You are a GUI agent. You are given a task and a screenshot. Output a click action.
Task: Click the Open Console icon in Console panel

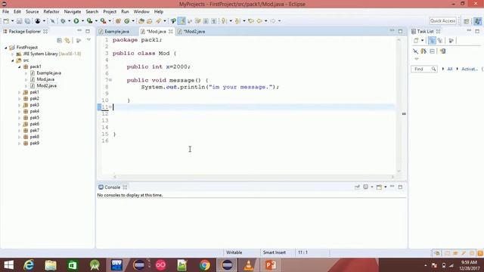[x=379, y=187]
